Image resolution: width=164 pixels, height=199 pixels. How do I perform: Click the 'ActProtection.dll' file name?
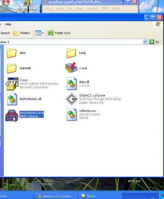(x=31, y=99)
